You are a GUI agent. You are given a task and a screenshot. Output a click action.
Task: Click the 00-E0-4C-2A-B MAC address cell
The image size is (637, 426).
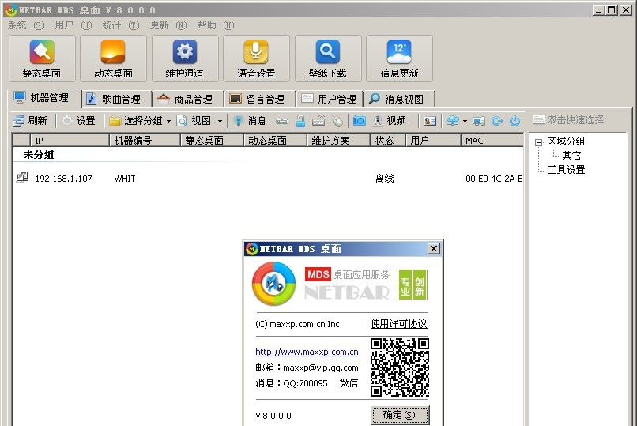(x=494, y=179)
